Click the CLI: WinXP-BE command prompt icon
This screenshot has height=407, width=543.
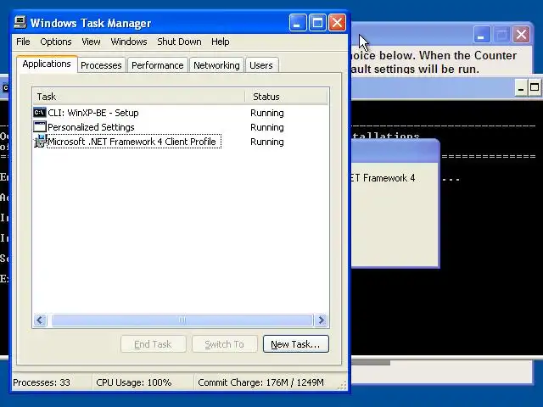[40, 113]
